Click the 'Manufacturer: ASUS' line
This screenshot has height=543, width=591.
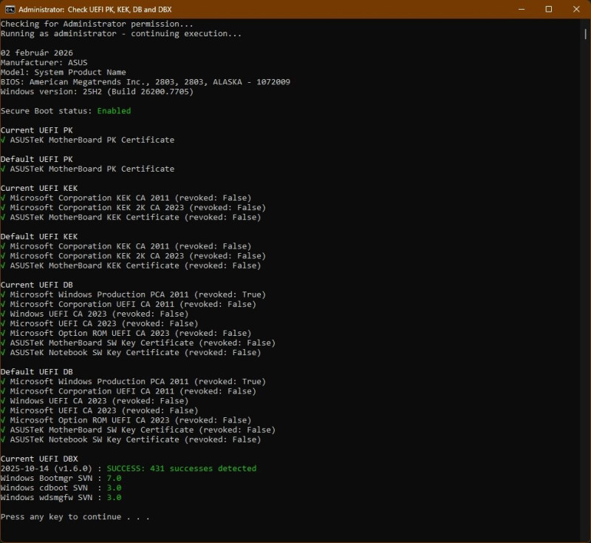point(44,63)
